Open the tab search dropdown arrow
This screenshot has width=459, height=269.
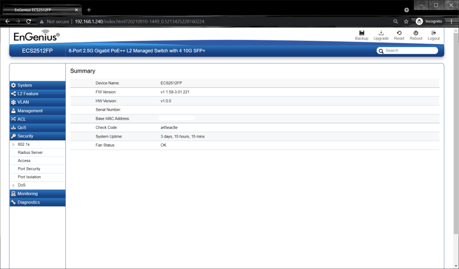pyautogui.click(x=407, y=10)
